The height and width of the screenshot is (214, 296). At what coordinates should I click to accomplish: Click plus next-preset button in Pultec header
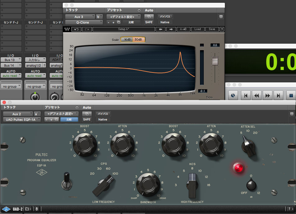click(x=51, y=120)
